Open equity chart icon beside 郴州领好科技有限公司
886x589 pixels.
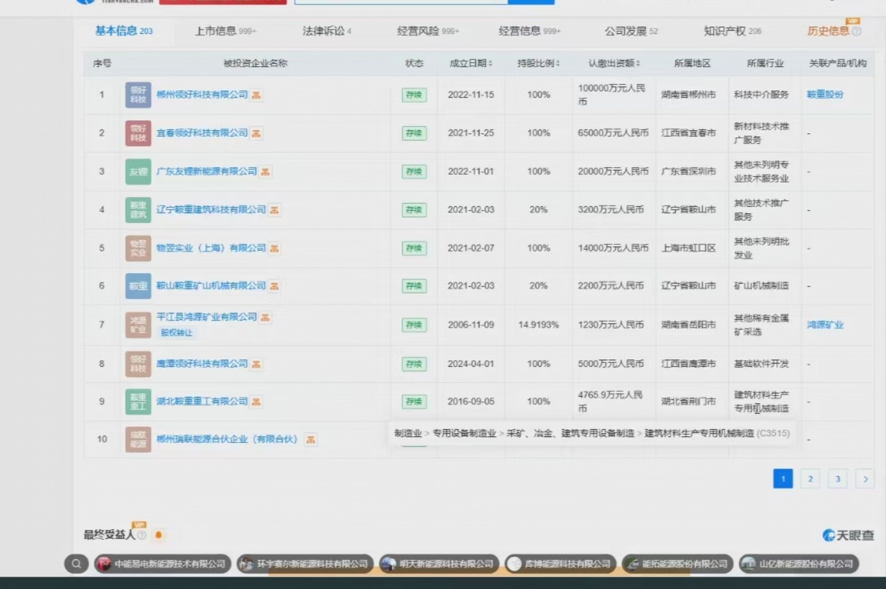pos(256,96)
